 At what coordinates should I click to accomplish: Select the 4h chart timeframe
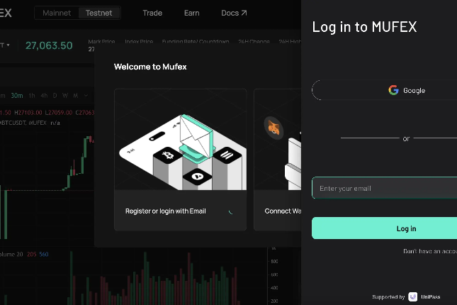coord(44,95)
